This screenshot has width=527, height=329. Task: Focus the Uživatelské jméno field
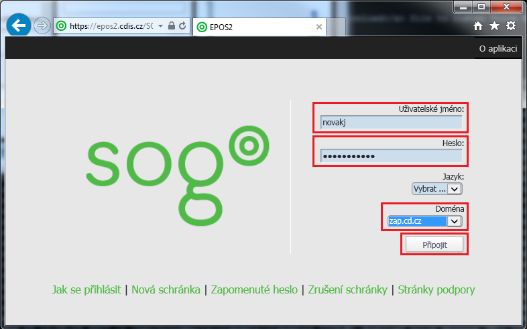click(391, 122)
